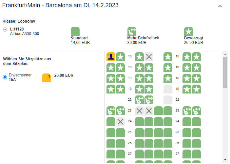Click the airline logo icon next to LH1128
The width and height of the screenshot is (230, 164).
pos(5,29)
